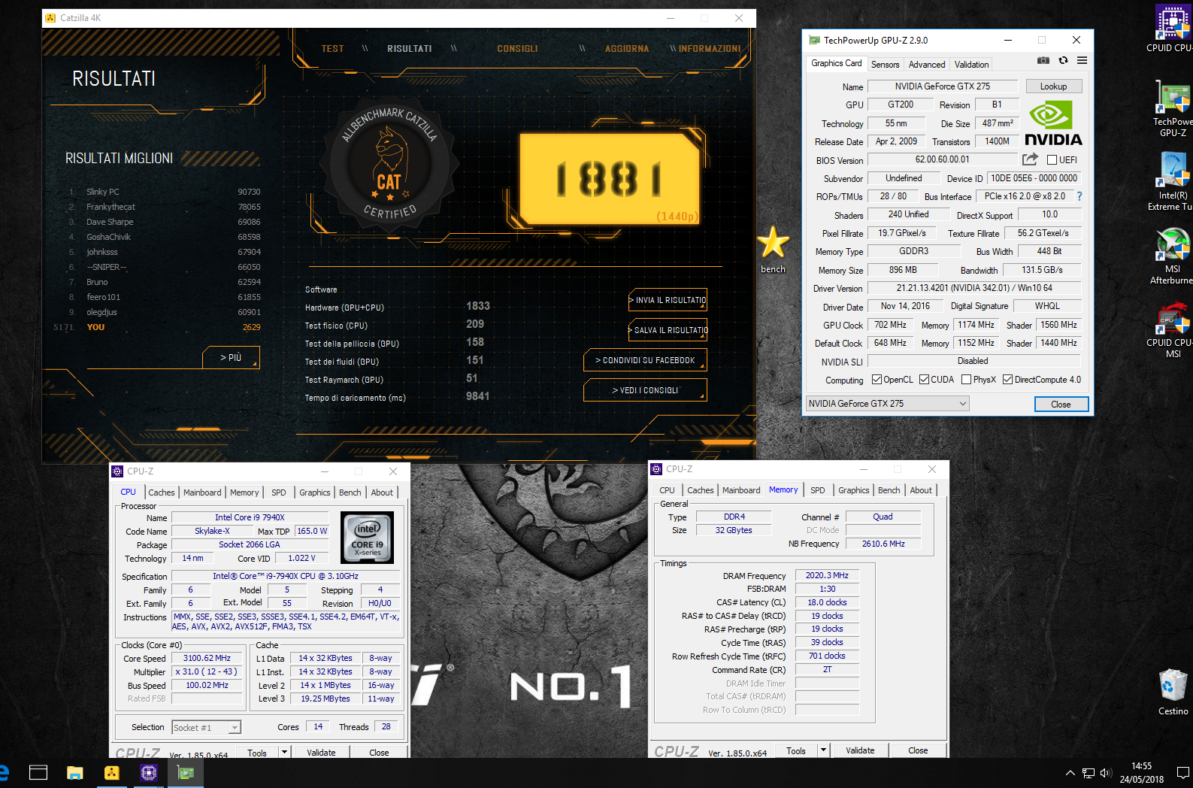Image resolution: width=1193 pixels, height=788 pixels.
Task: Open the CPUID CPU-Z MSI desktop icon
Action: tap(1172, 329)
